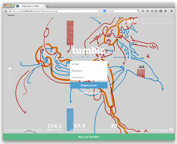Click the padlock site identity icon
Image resolution: width=177 pixels, height=144 pixels.
click(x=10, y=11)
